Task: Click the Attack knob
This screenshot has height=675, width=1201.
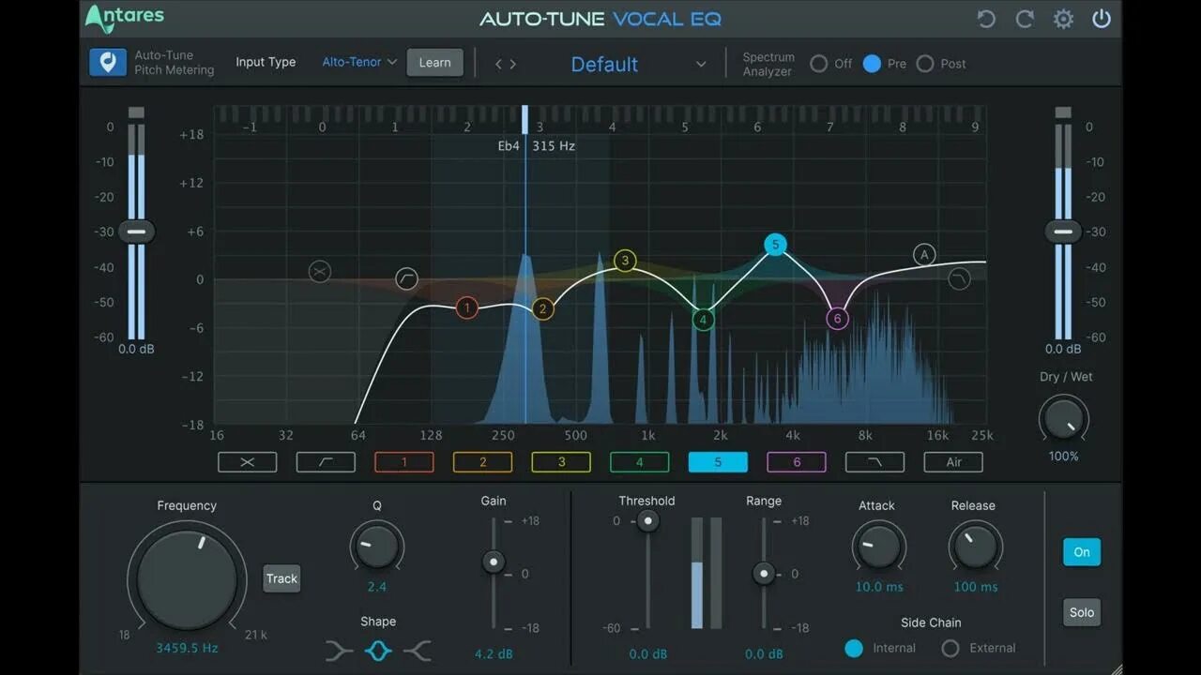Action: coord(879,546)
